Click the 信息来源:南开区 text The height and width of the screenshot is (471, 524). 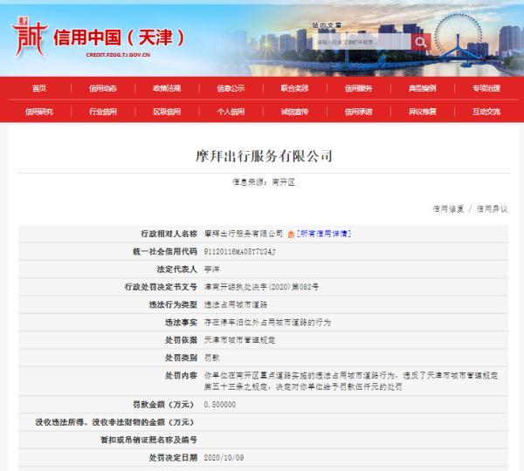[264, 182]
